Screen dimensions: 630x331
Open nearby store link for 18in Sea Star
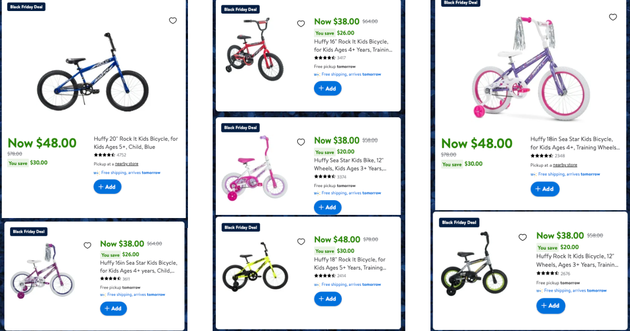[x=565, y=165]
